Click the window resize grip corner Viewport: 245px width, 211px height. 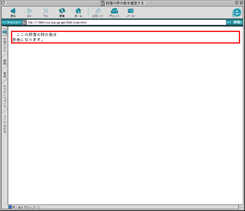point(242,208)
